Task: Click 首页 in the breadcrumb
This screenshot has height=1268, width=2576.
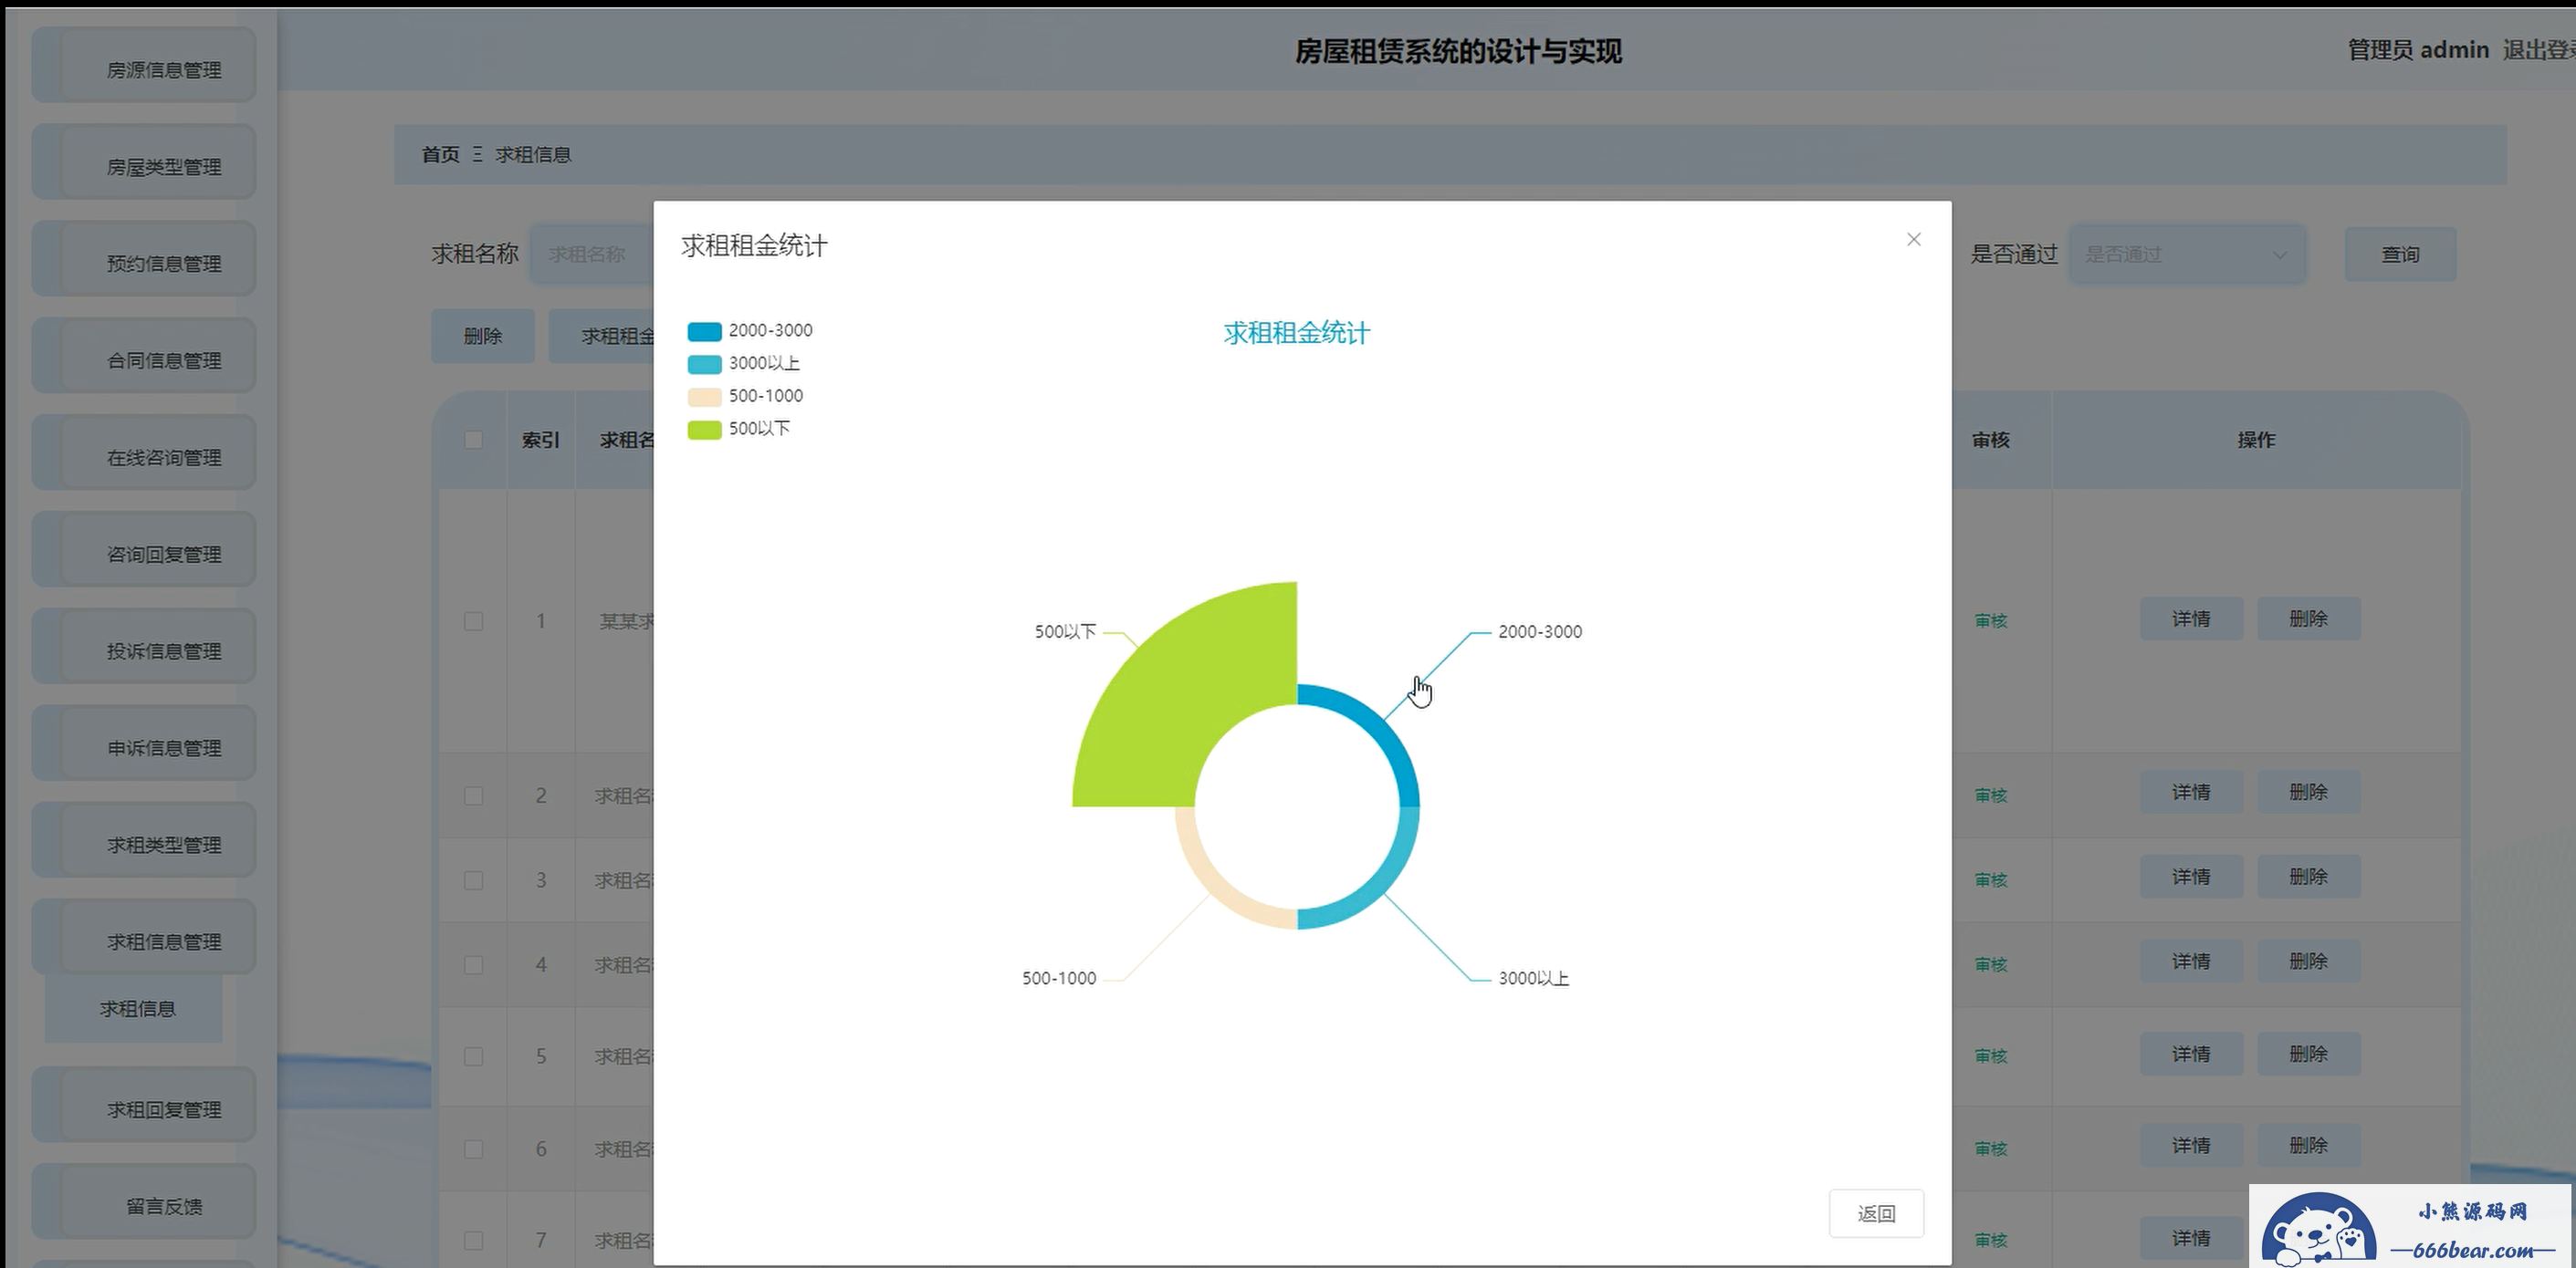Action: 440,154
